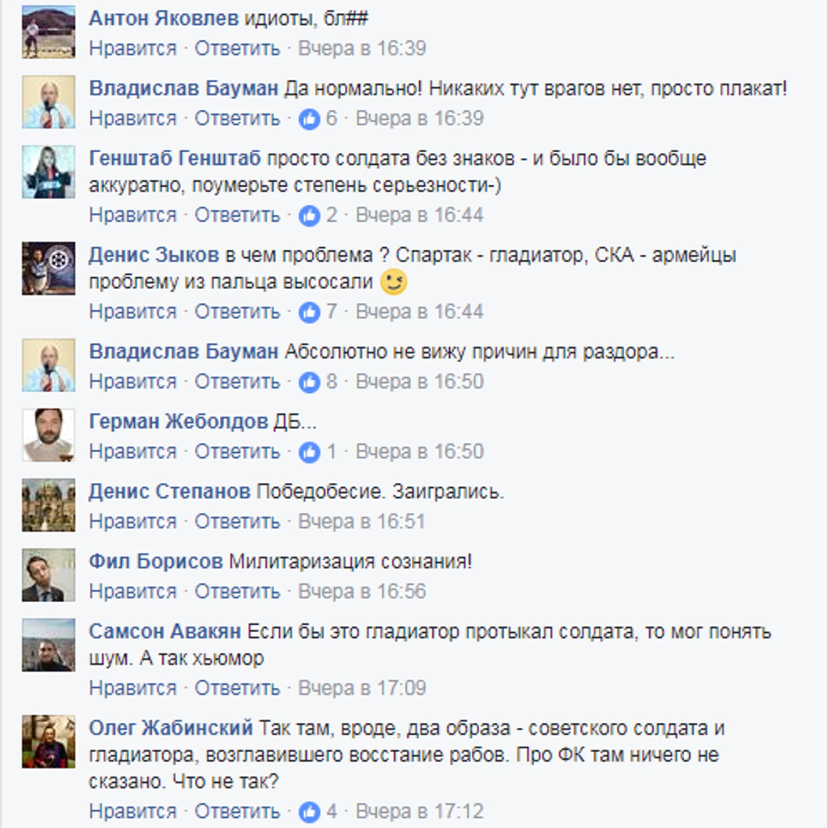This screenshot has height=828, width=827.
Task: Open Денис Зыков's avatar thumbnail
Action: click(49, 269)
